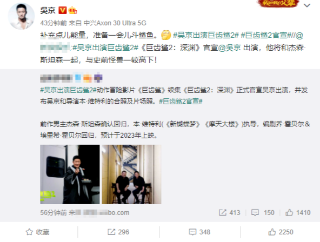Open the post options chevron menu
The height and width of the screenshot is (242, 320).
(x=306, y=5)
